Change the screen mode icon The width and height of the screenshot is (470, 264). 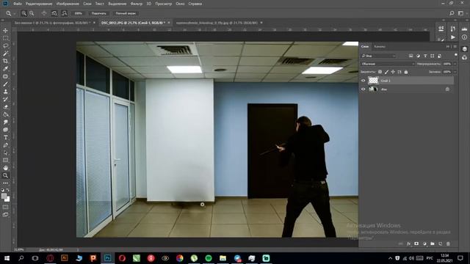[x=5, y=215]
